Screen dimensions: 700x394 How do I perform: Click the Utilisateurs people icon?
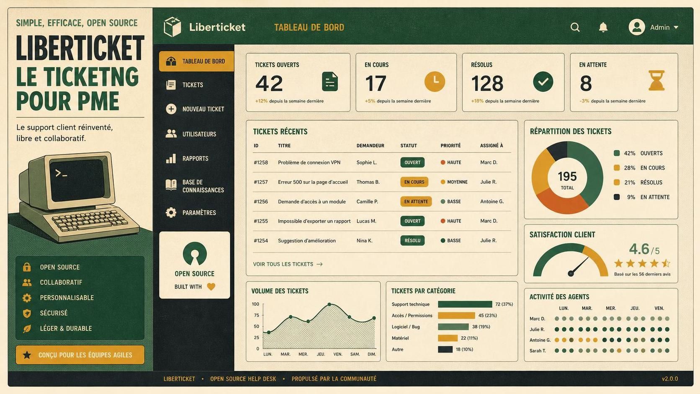pyautogui.click(x=171, y=134)
